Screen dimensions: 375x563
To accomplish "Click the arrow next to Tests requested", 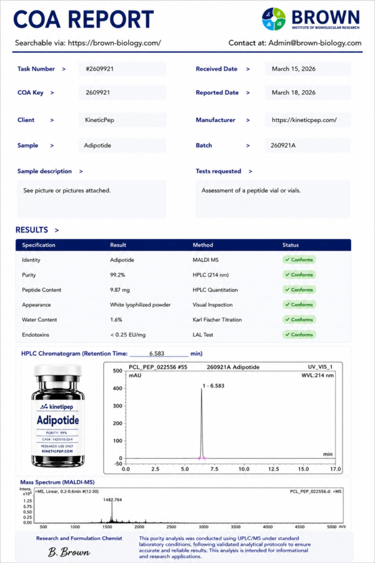I will [251, 171].
